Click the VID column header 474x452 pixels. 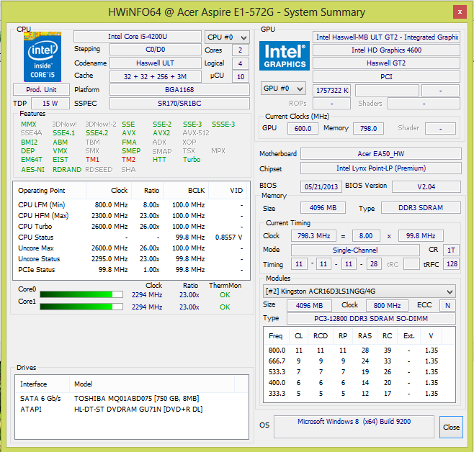coord(228,191)
